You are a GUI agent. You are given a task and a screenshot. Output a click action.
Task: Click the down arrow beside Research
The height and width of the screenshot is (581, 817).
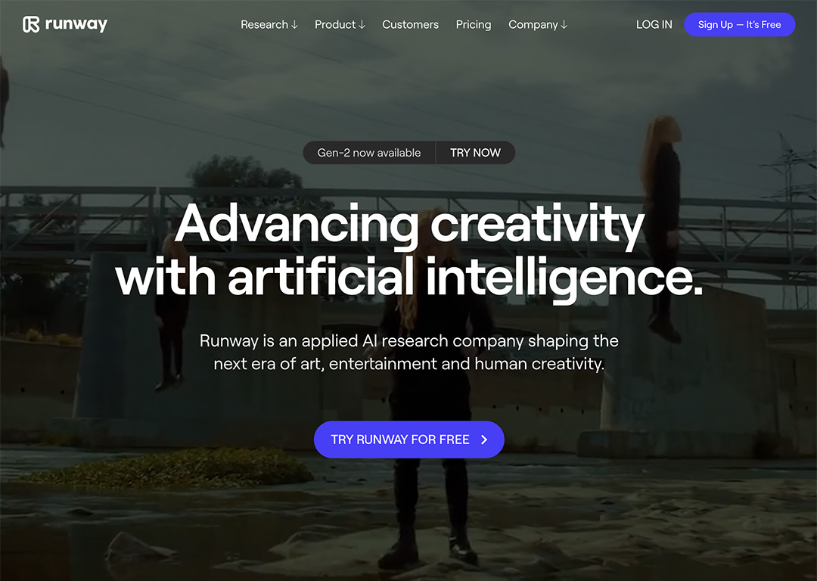tap(294, 24)
